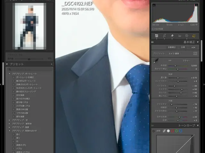Image resolution: width=205 pixels, height=153 pixels.
Task: Click the 自動補正 button
Action: tap(172, 47)
